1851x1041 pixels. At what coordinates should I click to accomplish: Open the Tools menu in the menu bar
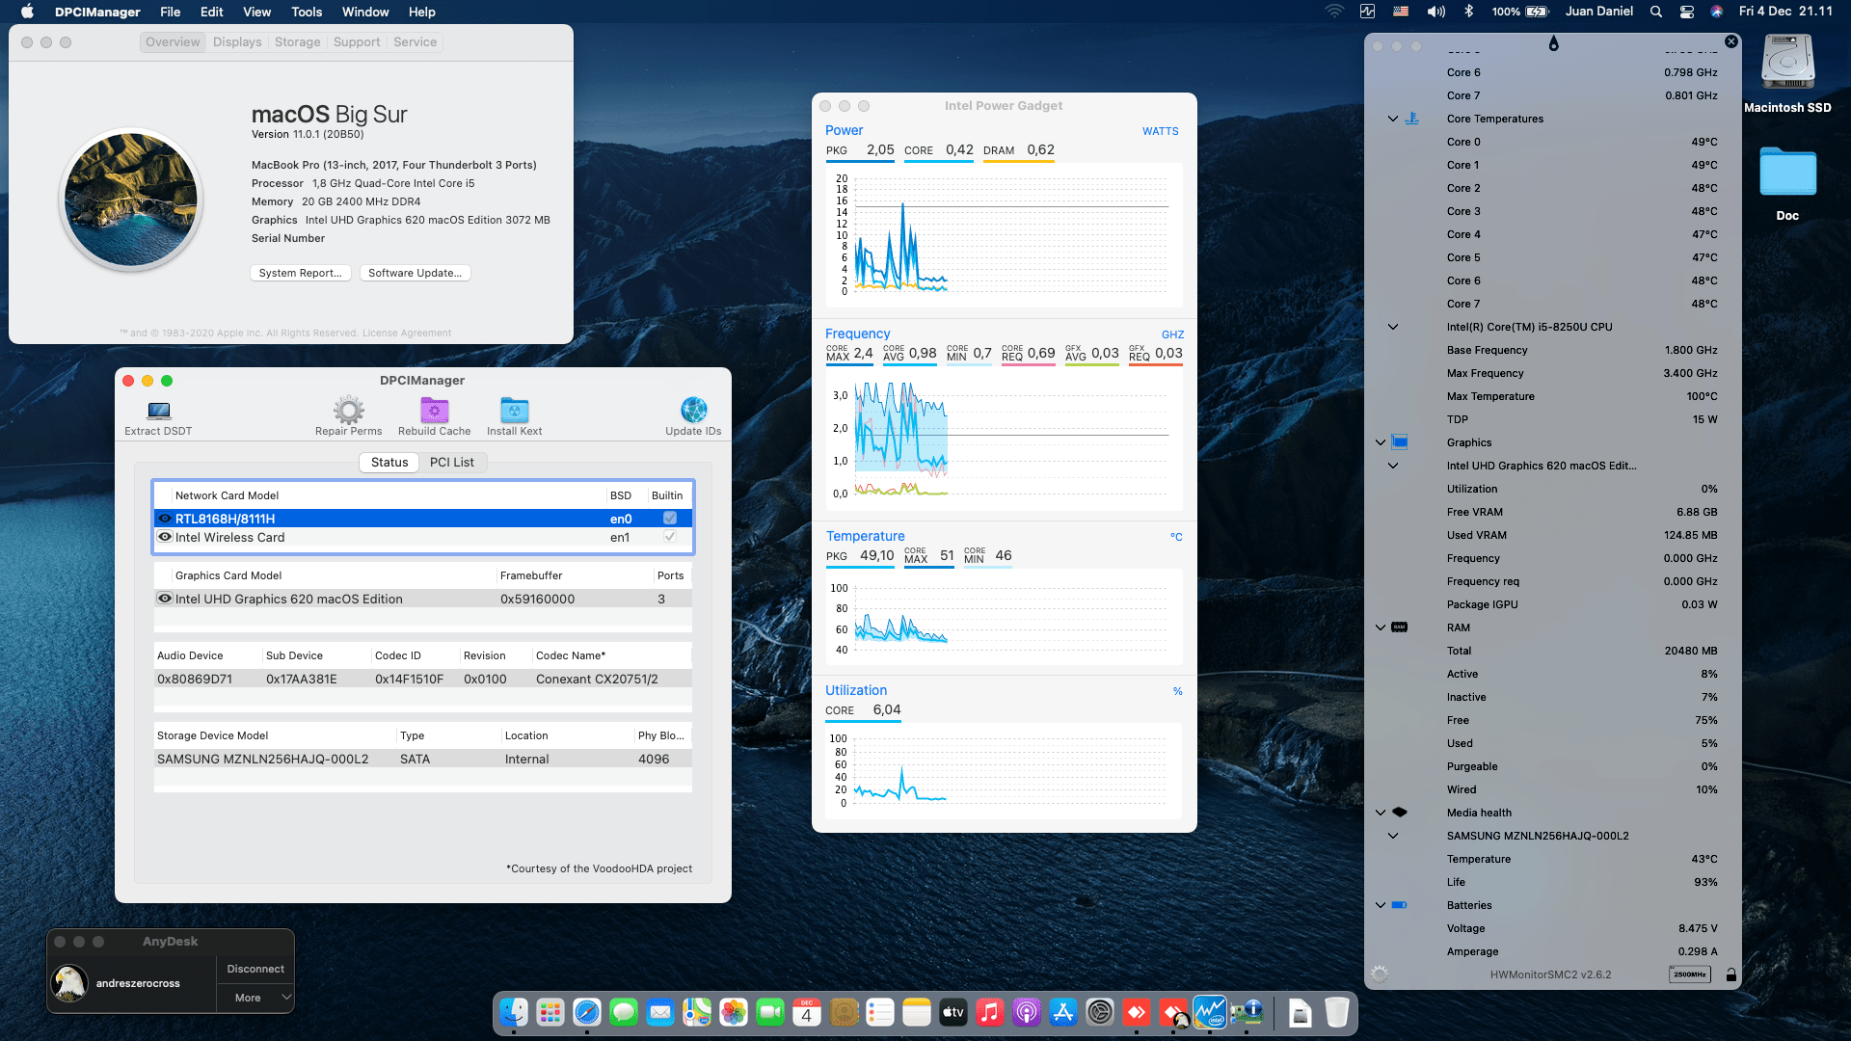tap(306, 12)
